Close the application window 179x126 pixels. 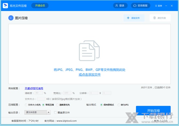pos(172,6)
